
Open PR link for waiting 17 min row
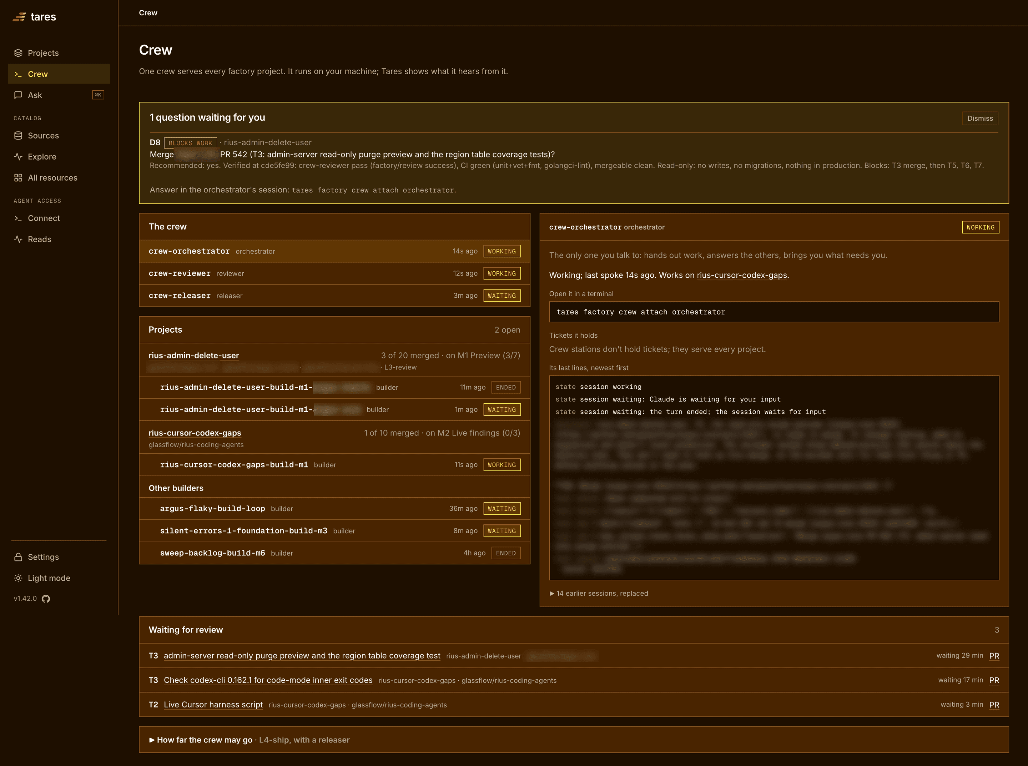[994, 680]
